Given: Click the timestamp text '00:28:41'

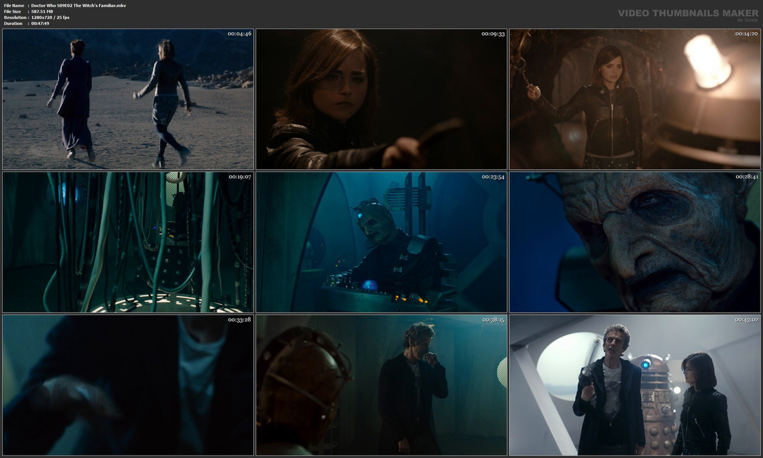Looking at the screenshot, I should (x=746, y=177).
